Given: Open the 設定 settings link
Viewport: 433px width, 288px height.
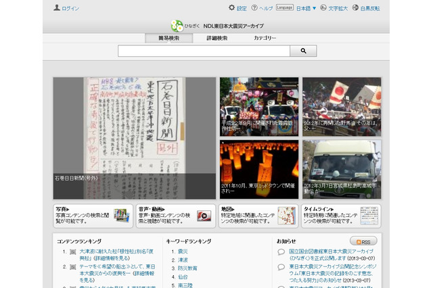Looking at the screenshot, I should pyautogui.click(x=242, y=9).
